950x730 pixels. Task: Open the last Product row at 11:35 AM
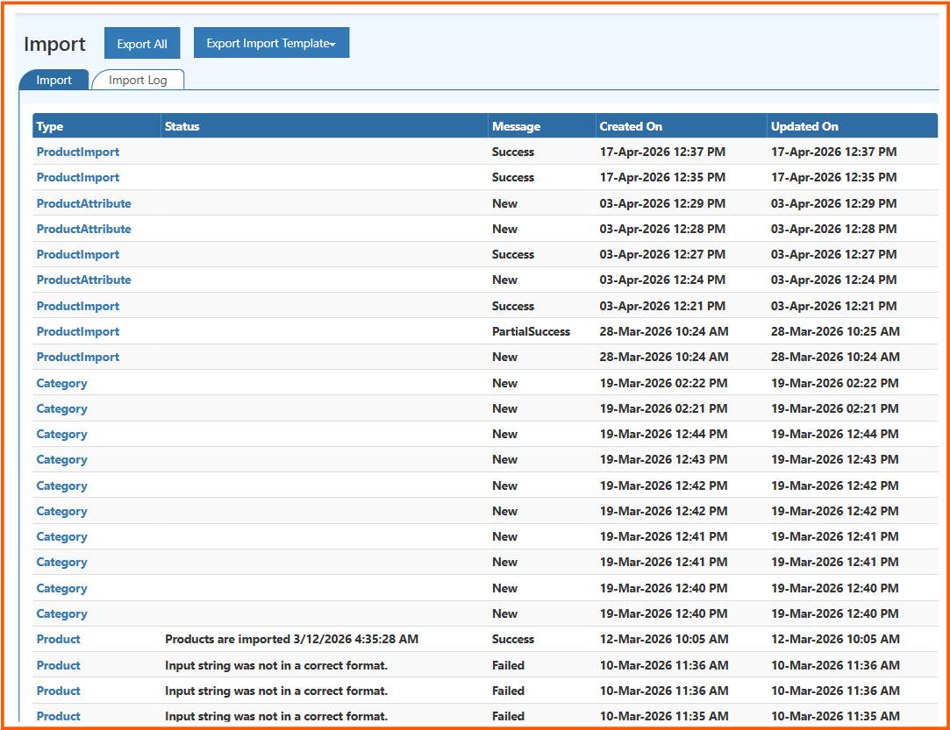coord(58,716)
